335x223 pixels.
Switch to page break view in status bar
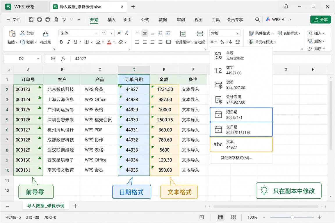point(234,217)
